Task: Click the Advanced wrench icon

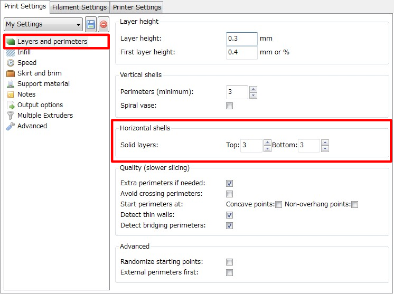Action: (x=11, y=126)
